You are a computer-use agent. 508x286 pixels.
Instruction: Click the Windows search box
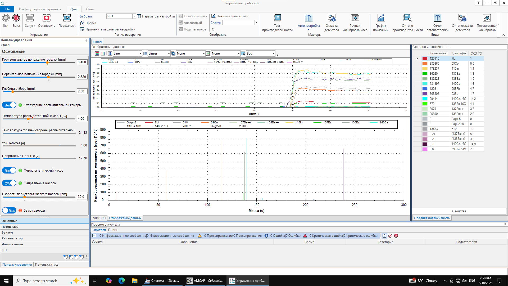(x=50, y=281)
